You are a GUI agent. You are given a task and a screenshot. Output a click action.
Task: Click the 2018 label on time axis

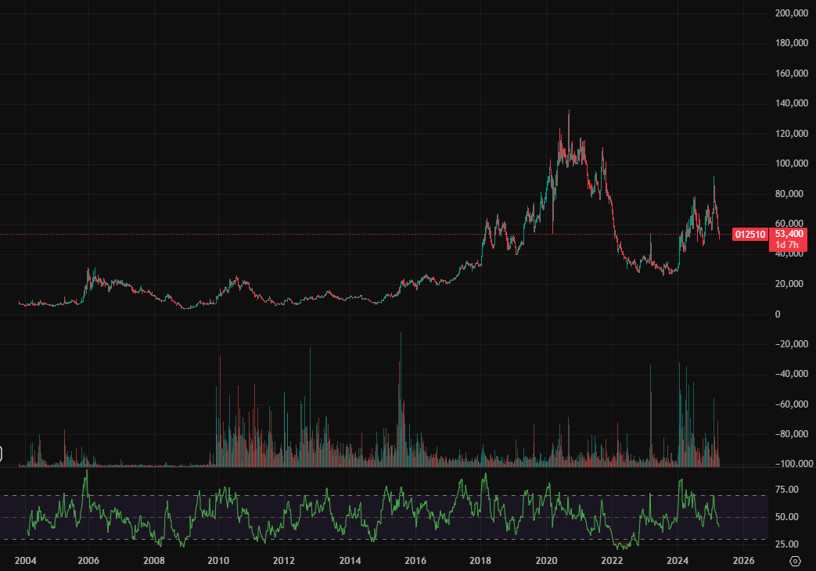pyautogui.click(x=480, y=561)
